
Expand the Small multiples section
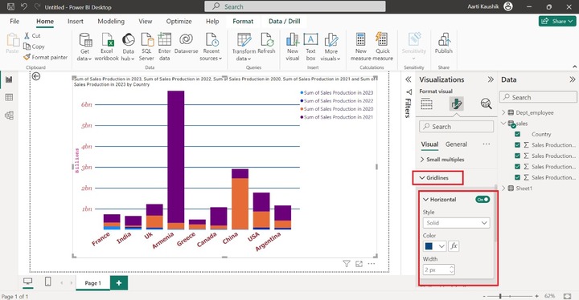(422, 159)
